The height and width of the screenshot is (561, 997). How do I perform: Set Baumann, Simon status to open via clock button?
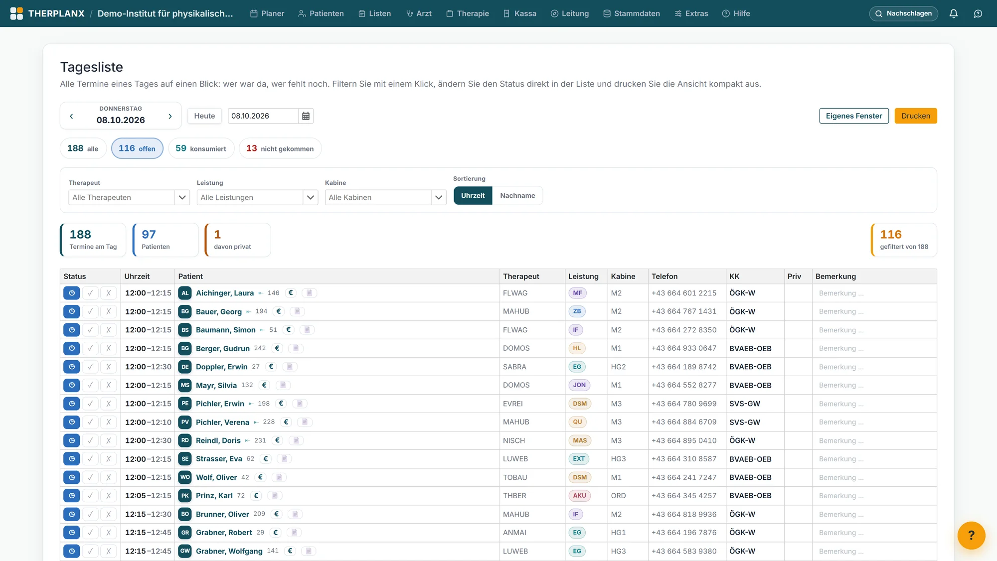tap(71, 330)
